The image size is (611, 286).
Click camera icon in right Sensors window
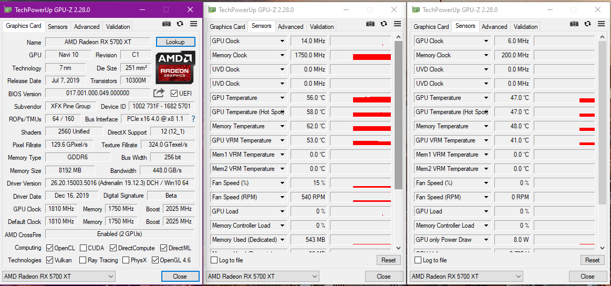pyautogui.click(x=574, y=24)
